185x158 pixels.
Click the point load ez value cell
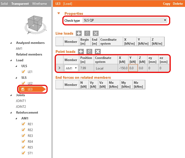(x=164, y=68)
